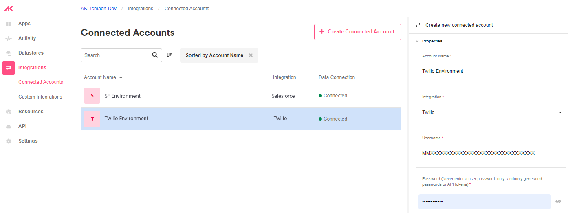Screen dimensions: 568x213
Task: Click the Integrations breadcrumb
Action: click(x=141, y=9)
